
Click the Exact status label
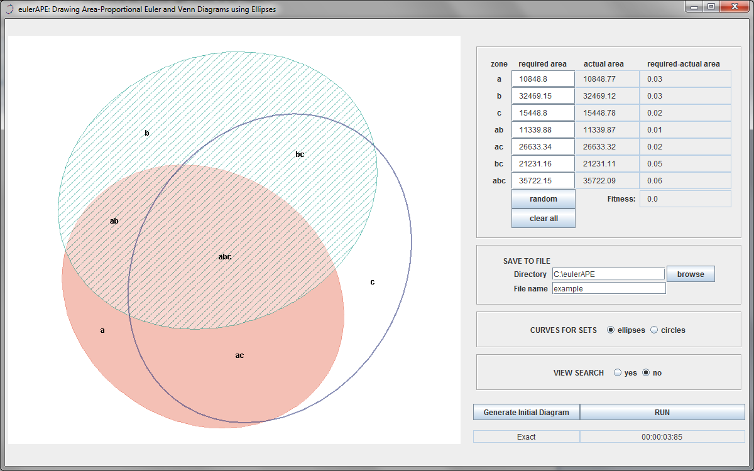tap(527, 436)
